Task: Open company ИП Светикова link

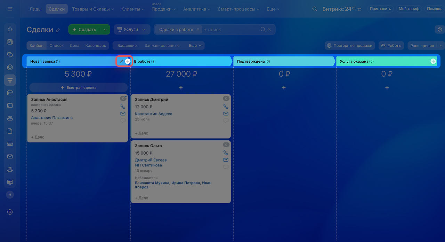Action: 148,165
